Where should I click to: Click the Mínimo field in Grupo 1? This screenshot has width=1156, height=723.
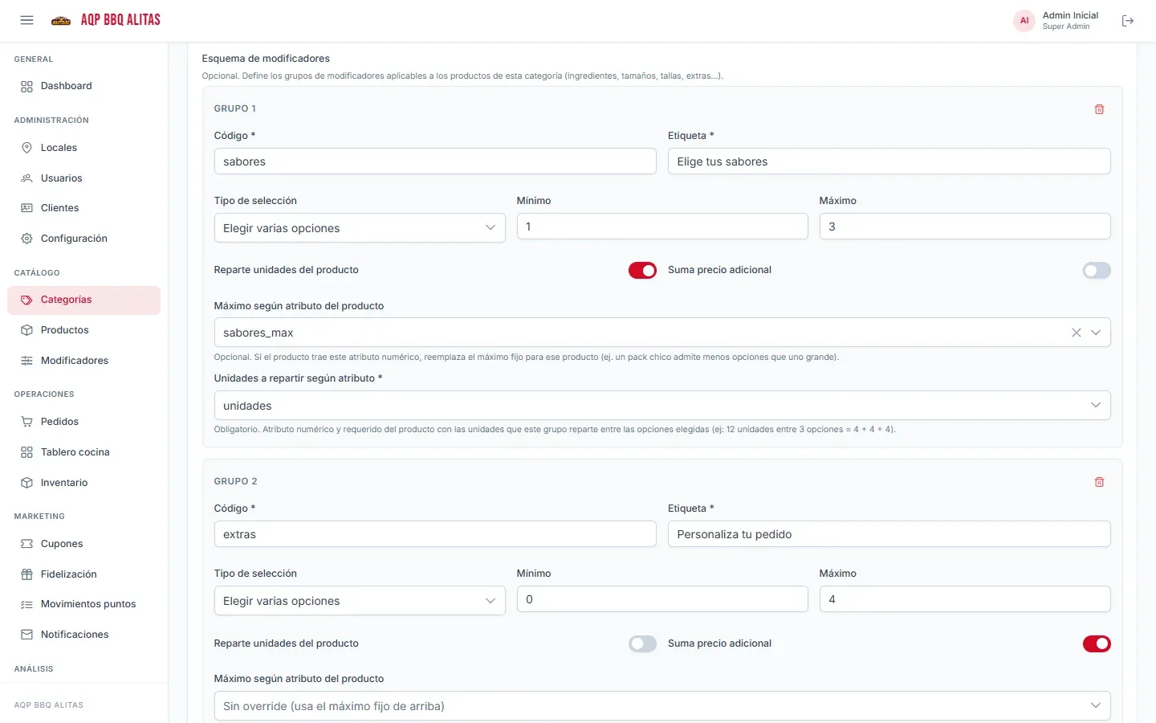[x=662, y=227]
